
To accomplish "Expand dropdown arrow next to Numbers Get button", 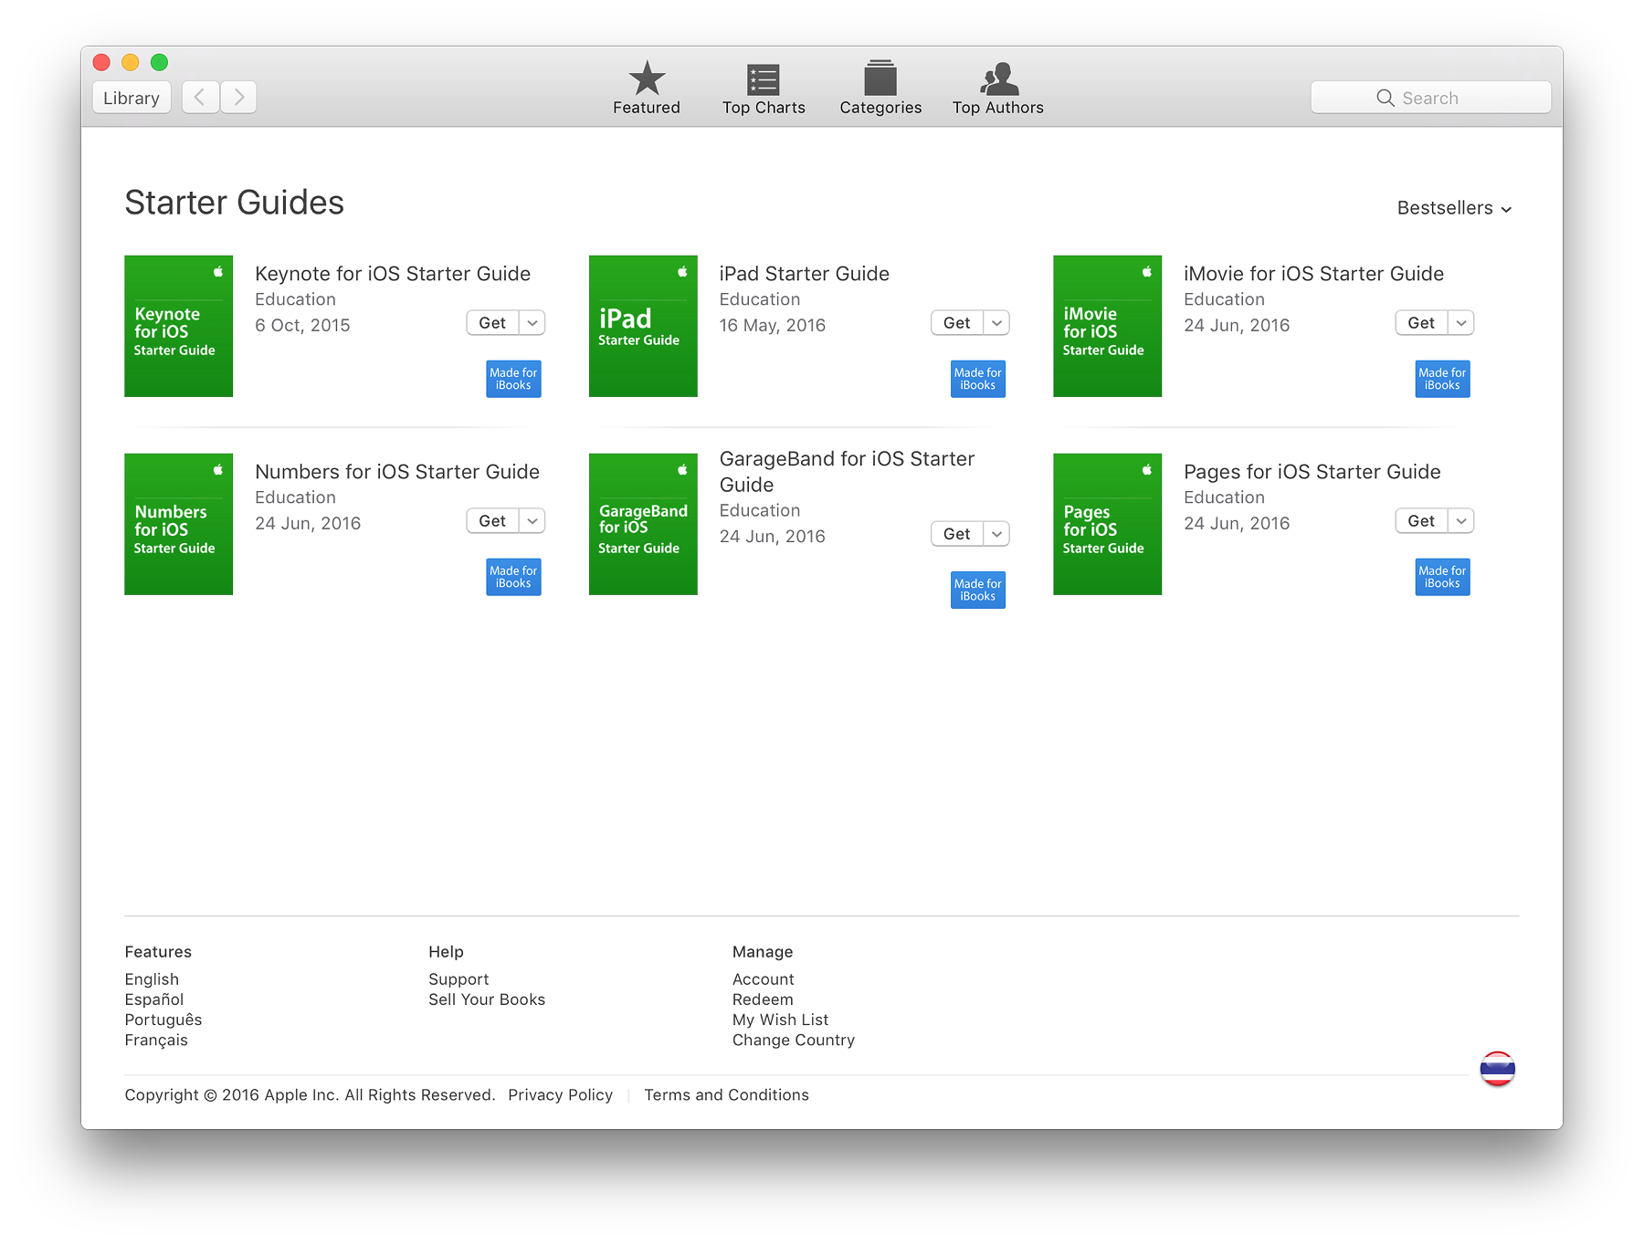I will pyautogui.click(x=532, y=521).
